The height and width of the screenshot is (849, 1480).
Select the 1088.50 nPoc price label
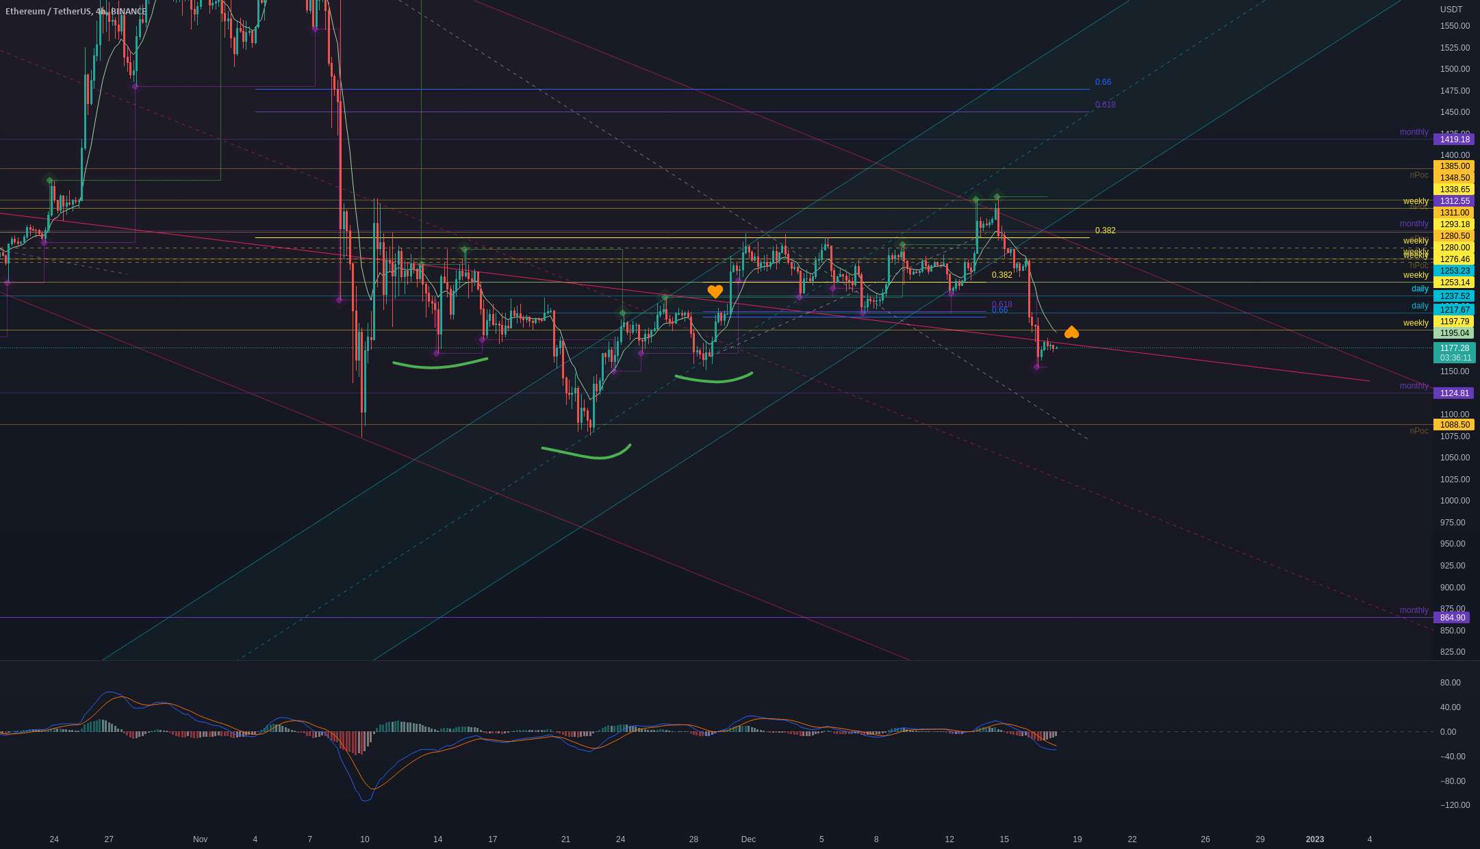(1454, 425)
